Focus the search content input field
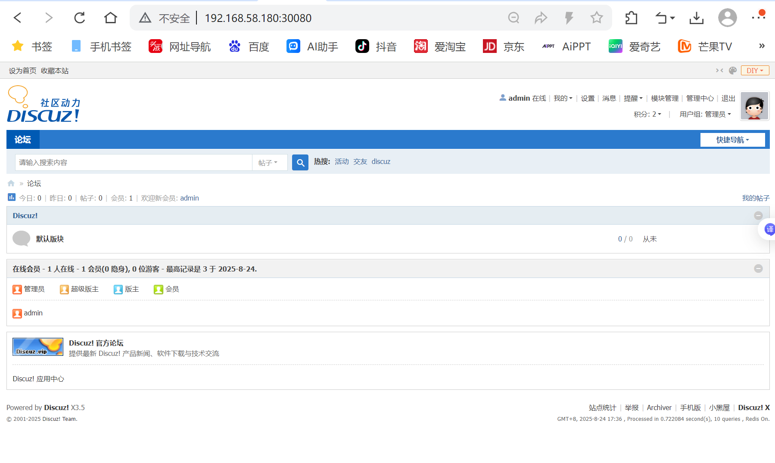 click(134, 162)
